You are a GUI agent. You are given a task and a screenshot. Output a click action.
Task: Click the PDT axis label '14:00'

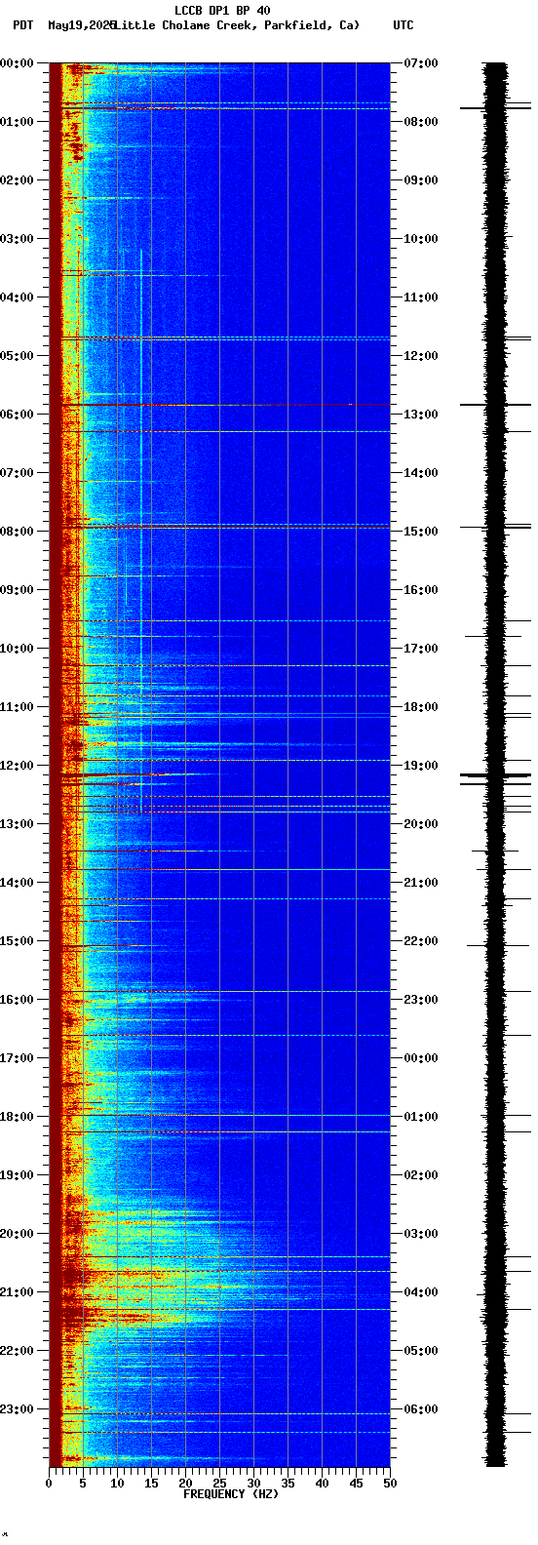tap(17, 883)
